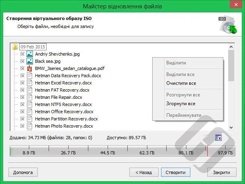Open help with the Допомога button
The image size is (245, 184).
click(x=23, y=172)
